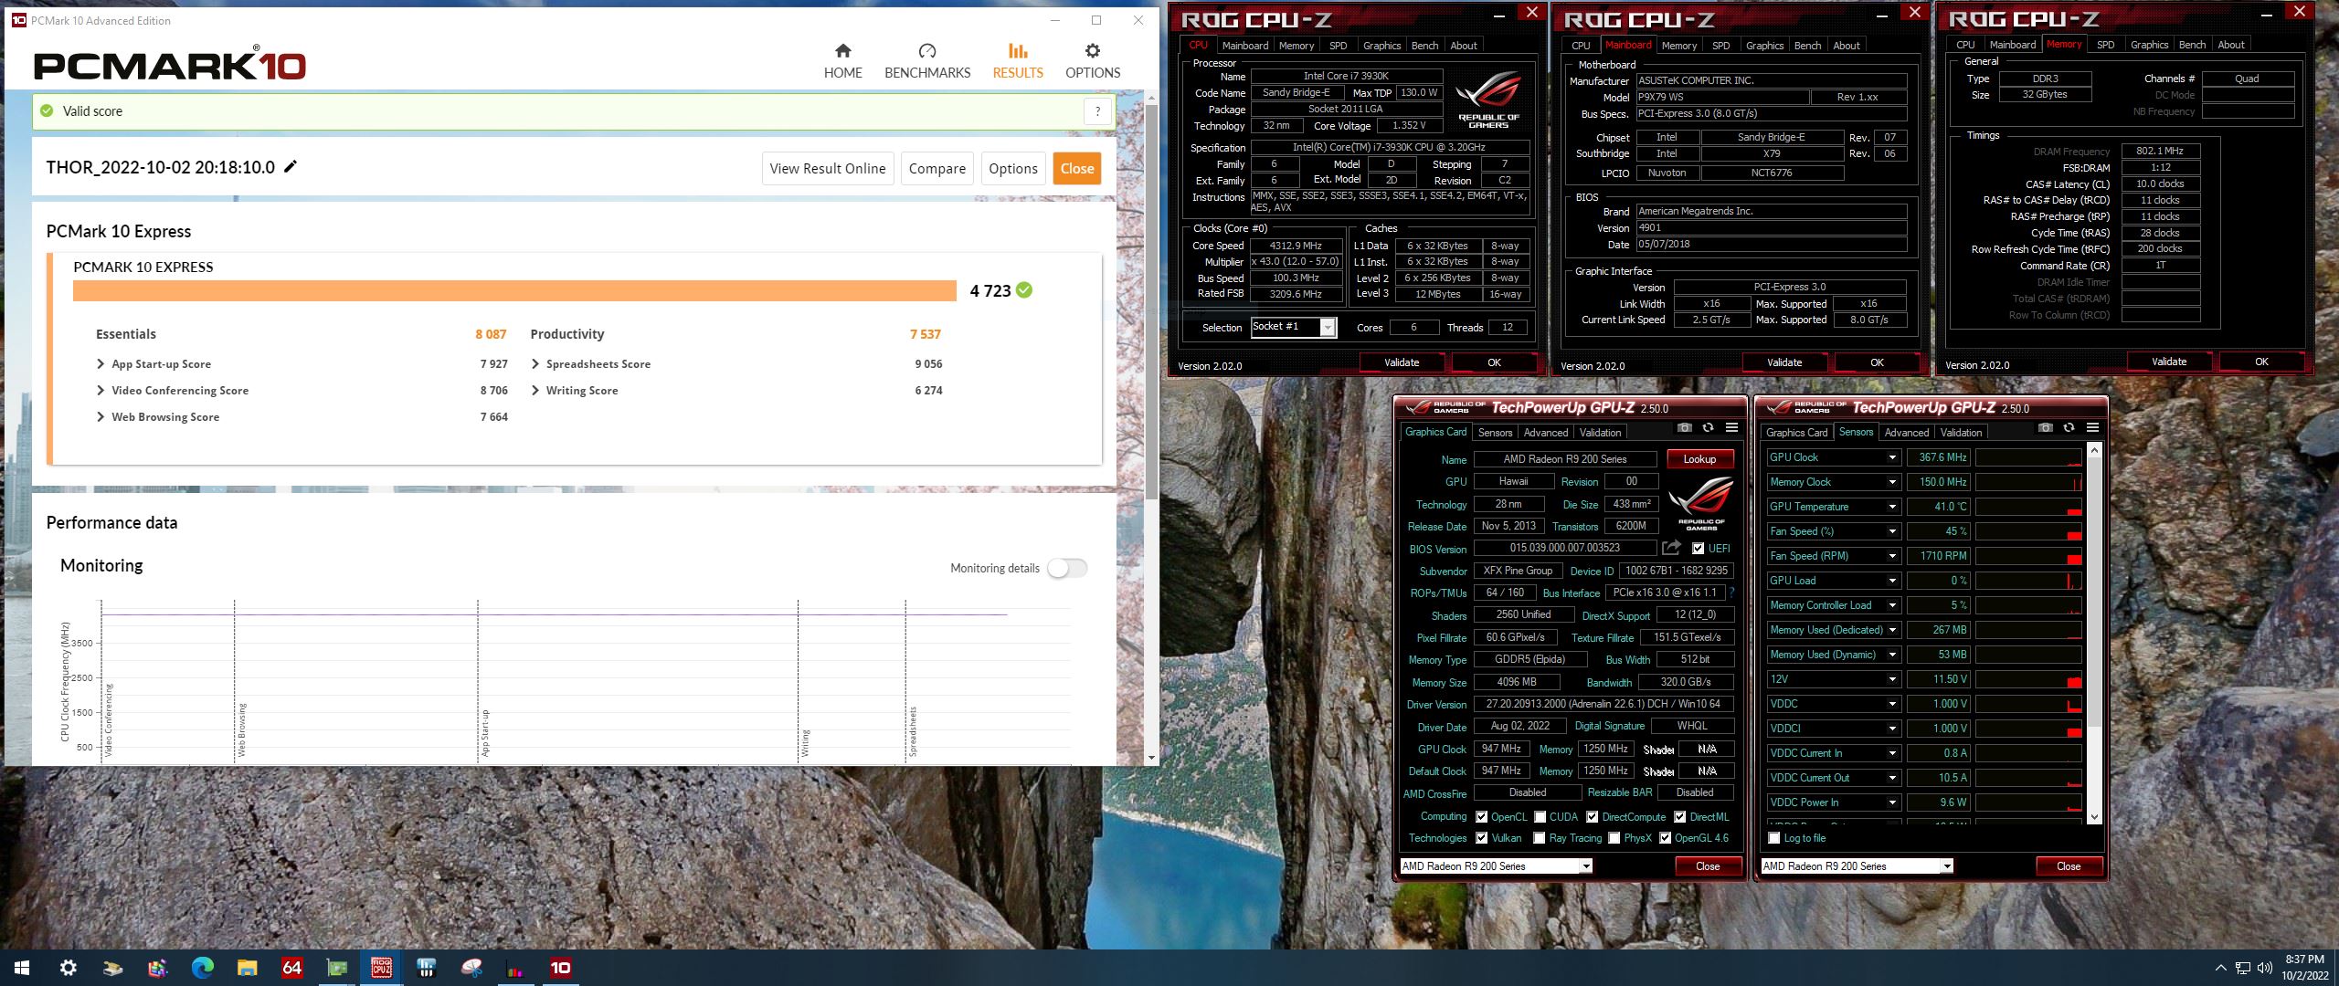This screenshot has height=986, width=2339.
Task: Select ROG CPU-Z taskbar icon
Action: point(382,968)
